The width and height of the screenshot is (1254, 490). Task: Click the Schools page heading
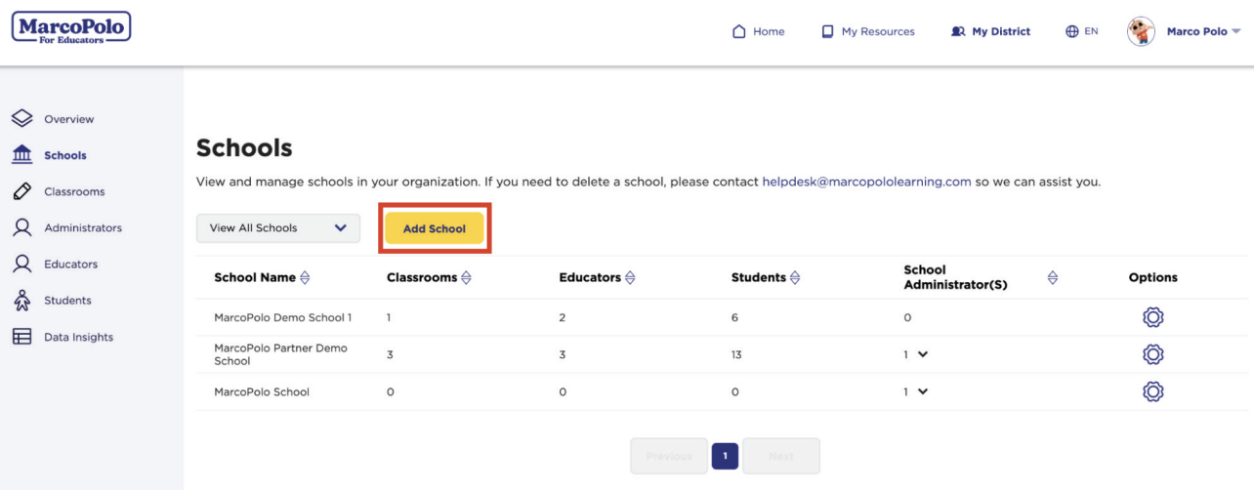click(x=244, y=148)
